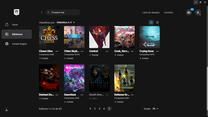
Task: Click the Control title text
Action: point(94,51)
